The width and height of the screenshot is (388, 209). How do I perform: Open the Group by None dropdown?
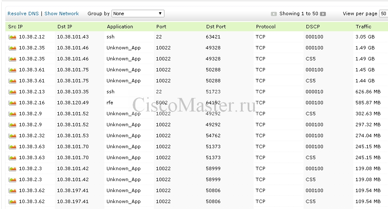point(138,14)
